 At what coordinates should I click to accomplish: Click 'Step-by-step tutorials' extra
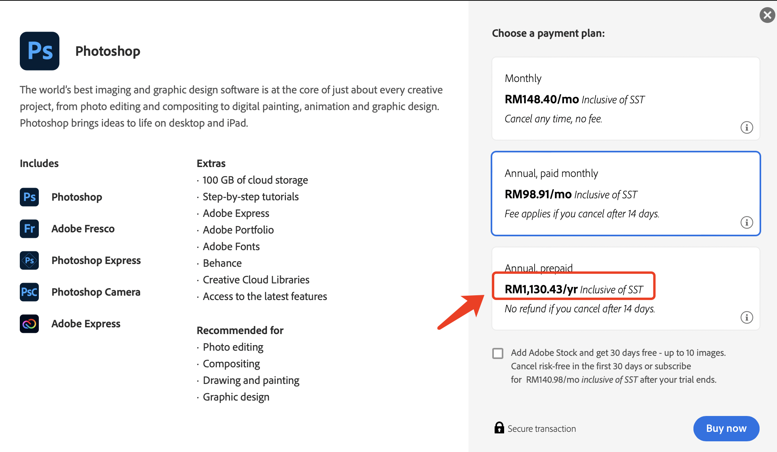[x=251, y=197]
